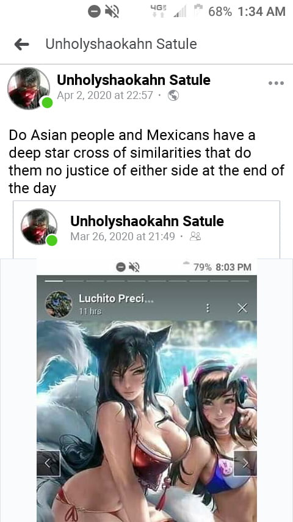293x522 pixels.
Task: Open the vertical dots story menu
Action: click(208, 308)
